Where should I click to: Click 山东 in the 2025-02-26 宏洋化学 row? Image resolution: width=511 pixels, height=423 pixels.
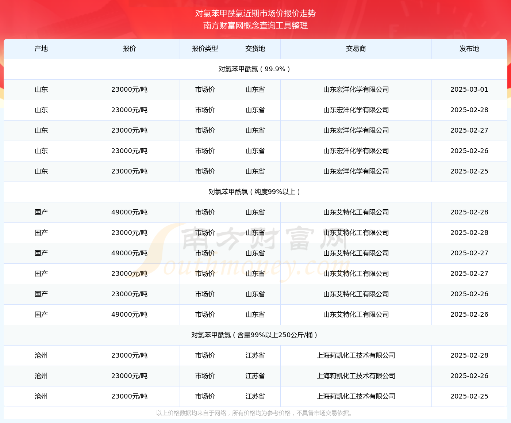41,151
